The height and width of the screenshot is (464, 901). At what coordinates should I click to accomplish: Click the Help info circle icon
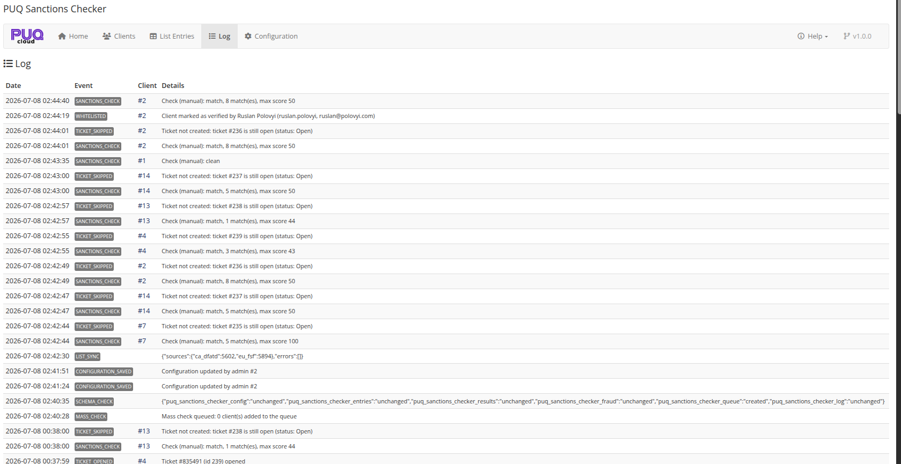click(x=801, y=36)
